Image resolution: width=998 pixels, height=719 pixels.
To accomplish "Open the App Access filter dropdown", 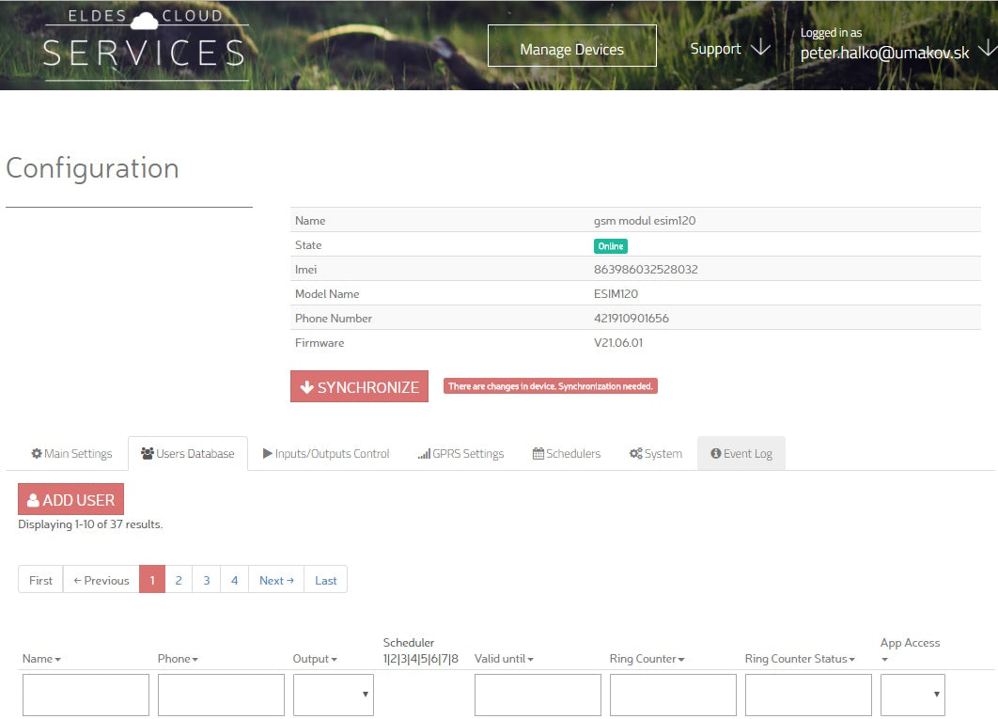I will 912,695.
